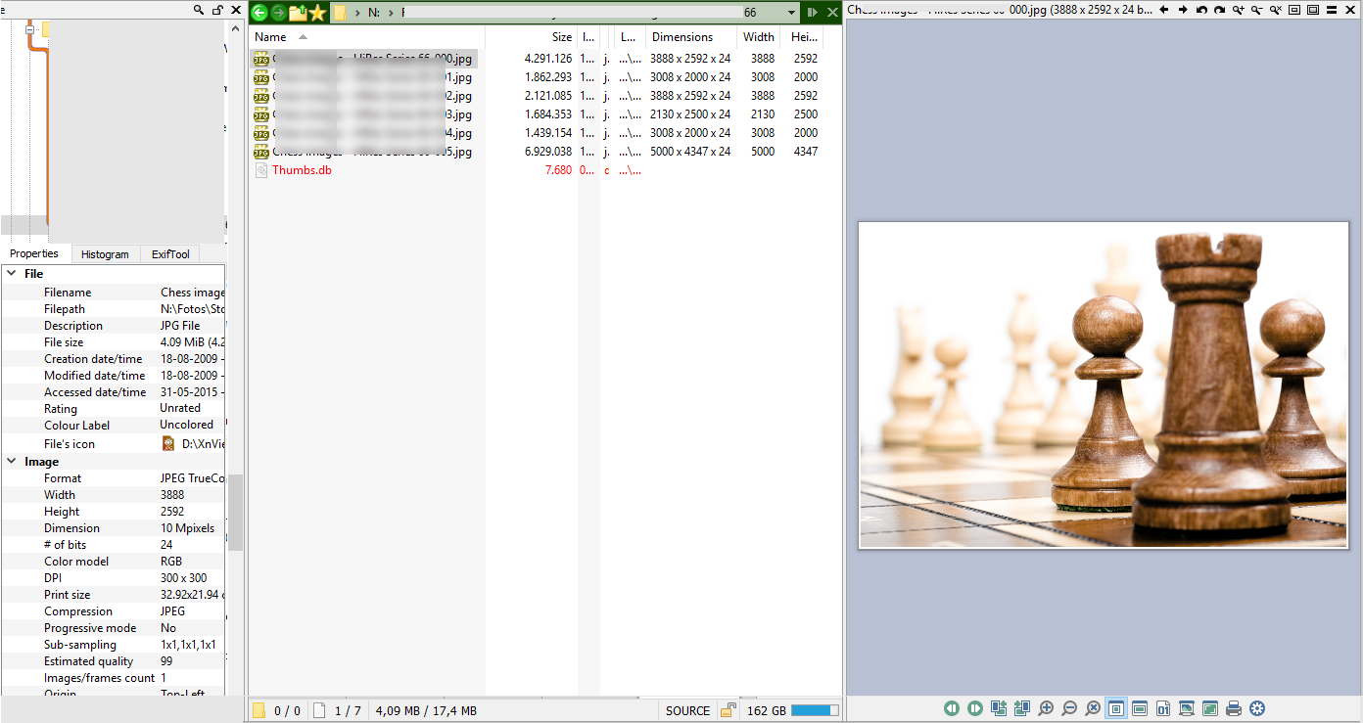1363x723 pixels.
Task: Click the chess pieces preview image
Action: point(1104,384)
